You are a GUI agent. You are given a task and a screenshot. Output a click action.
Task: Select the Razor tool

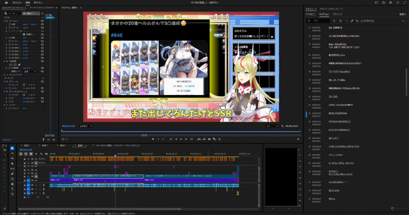12,164
